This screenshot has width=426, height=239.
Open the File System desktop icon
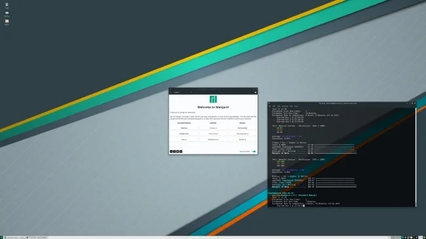(x=7, y=14)
